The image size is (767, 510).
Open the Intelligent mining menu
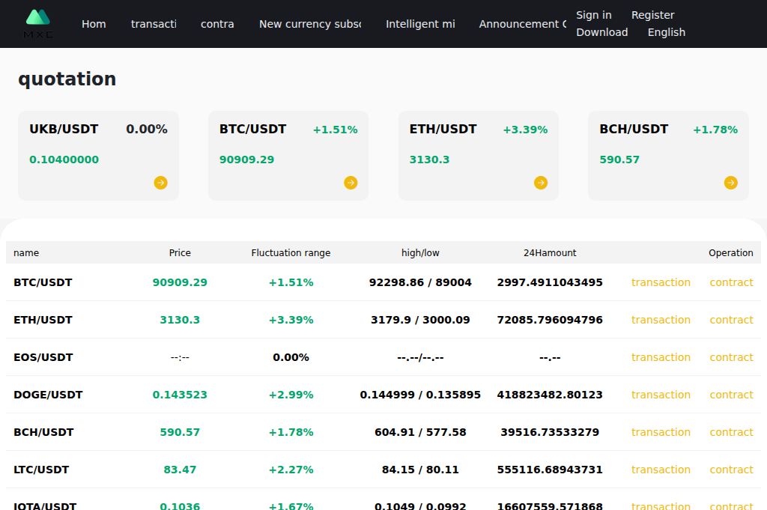[420, 23]
